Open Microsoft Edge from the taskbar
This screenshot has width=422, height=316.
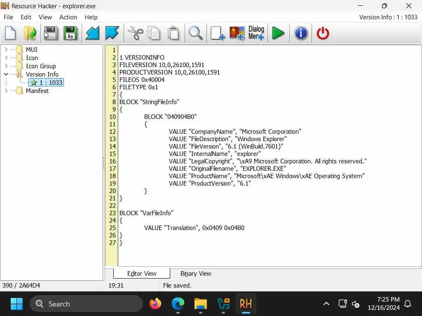point(178,304)
